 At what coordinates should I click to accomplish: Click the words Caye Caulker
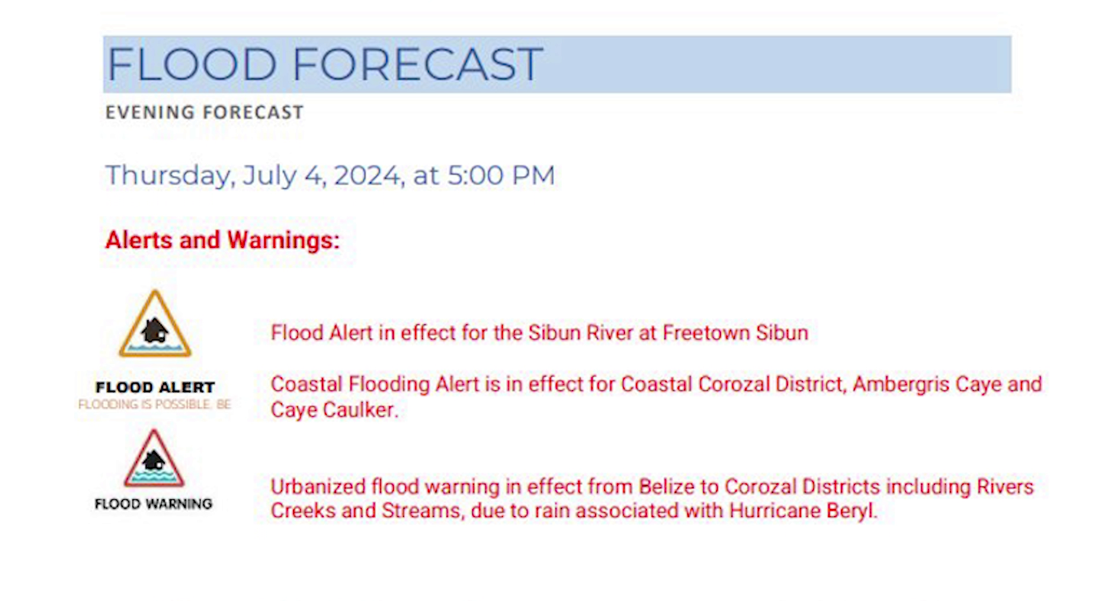[334, 410]
